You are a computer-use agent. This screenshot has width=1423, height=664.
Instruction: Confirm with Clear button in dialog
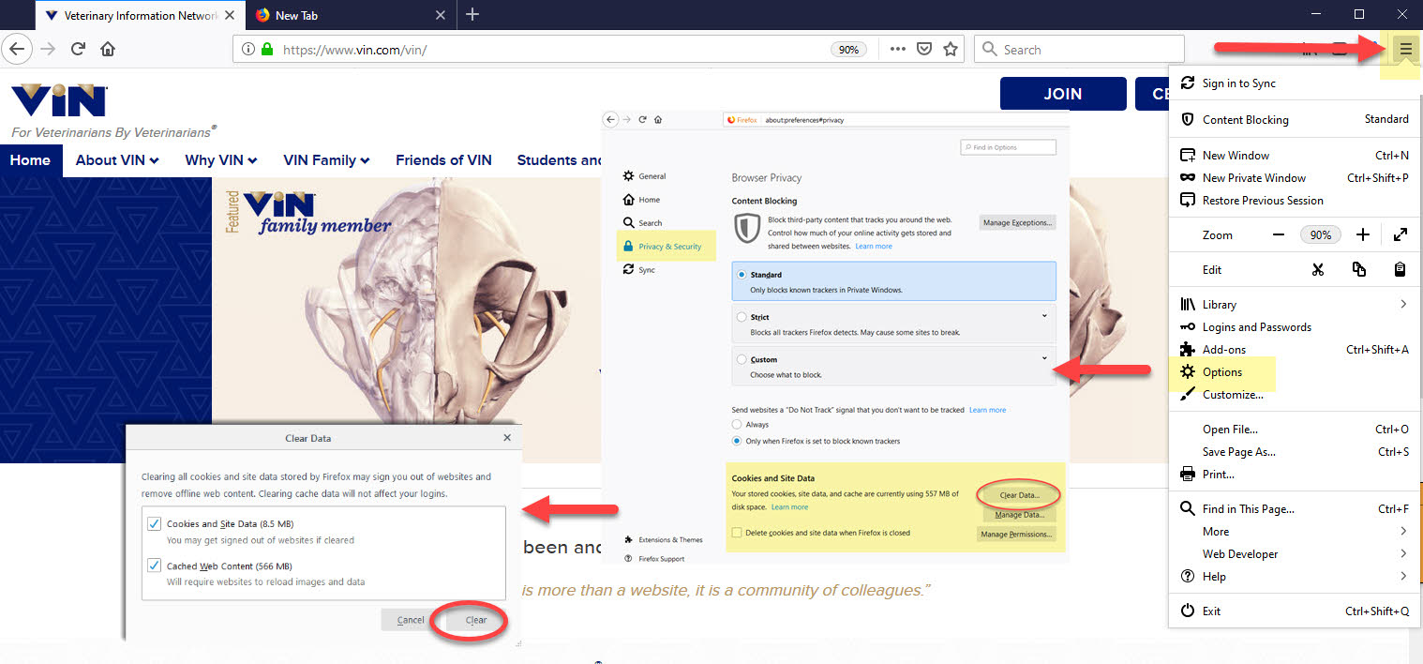coord(475,620)
